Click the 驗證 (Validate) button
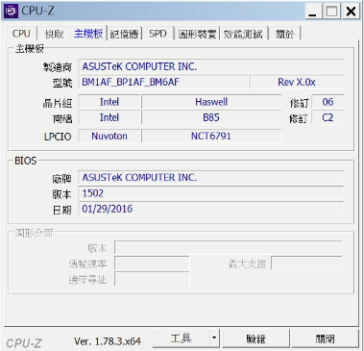 (255, 338)
